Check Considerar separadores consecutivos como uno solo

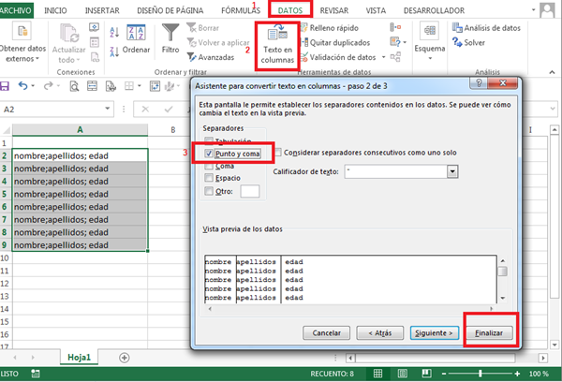tap(278, 153)
